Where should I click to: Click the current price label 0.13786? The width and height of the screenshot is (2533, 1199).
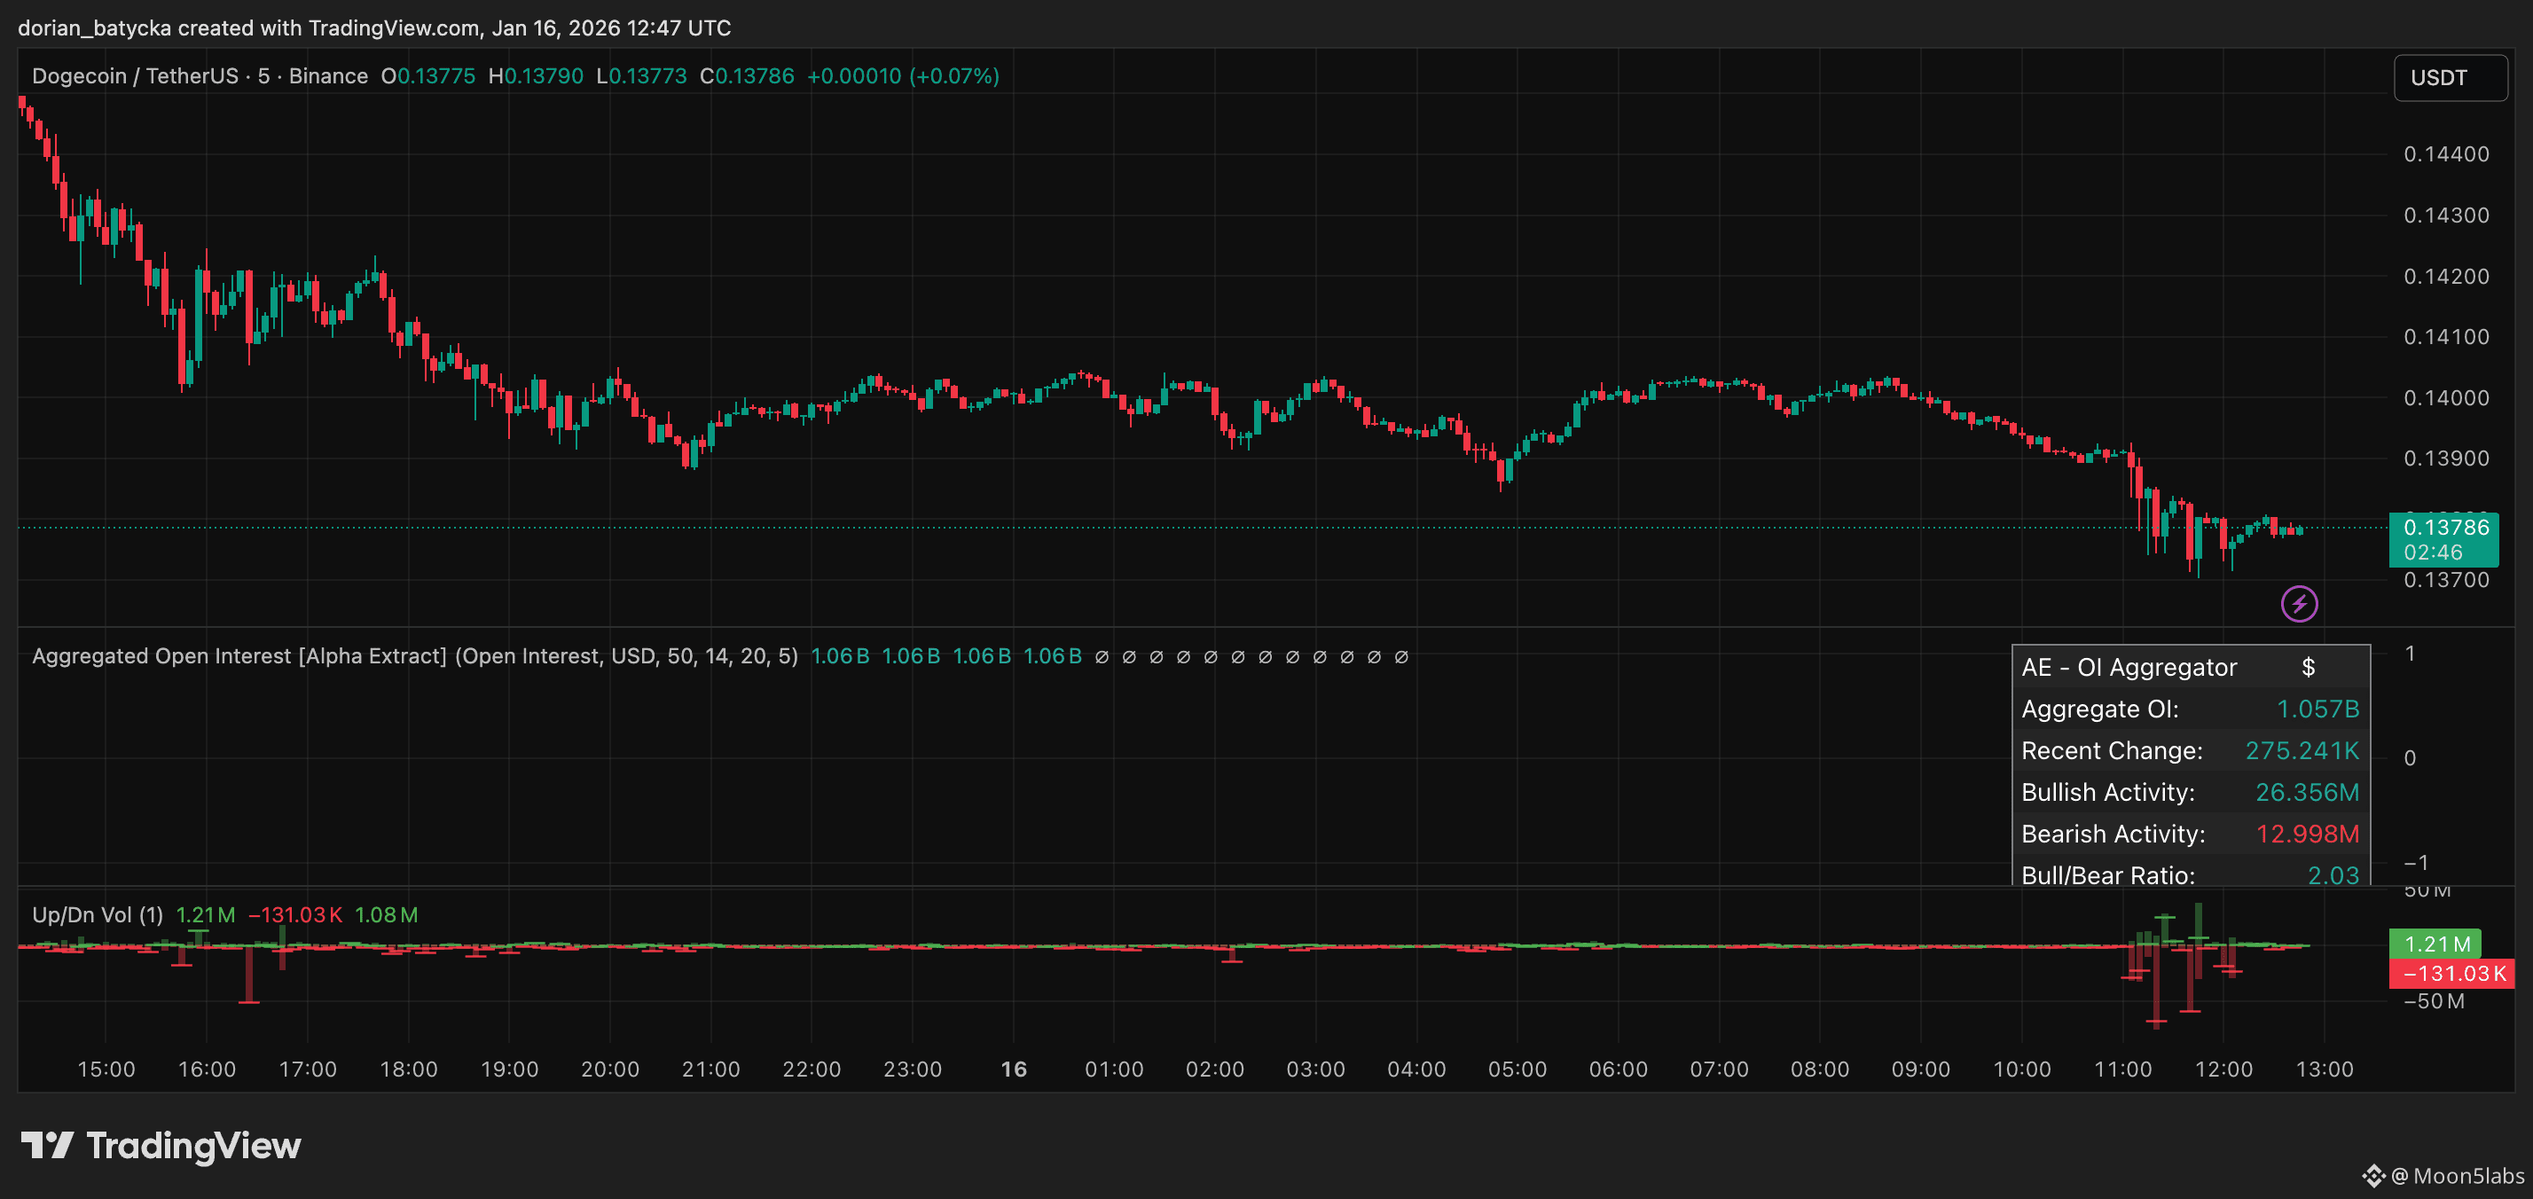pyautogui.click(x=2445, y=529)
